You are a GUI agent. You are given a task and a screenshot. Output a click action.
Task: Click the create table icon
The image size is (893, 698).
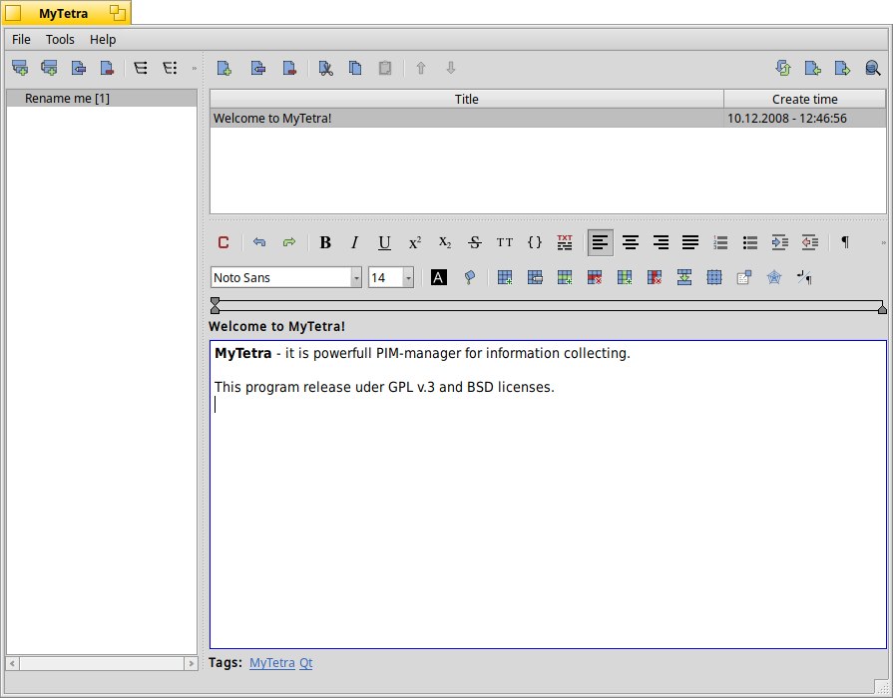tap(505, 278)
